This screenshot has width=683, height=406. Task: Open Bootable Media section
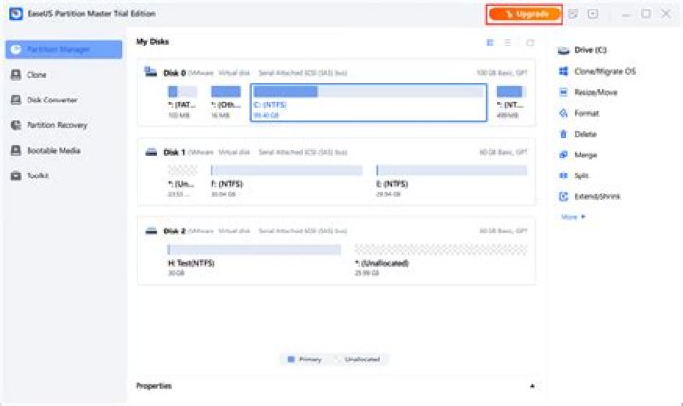(x=53, y=151)
